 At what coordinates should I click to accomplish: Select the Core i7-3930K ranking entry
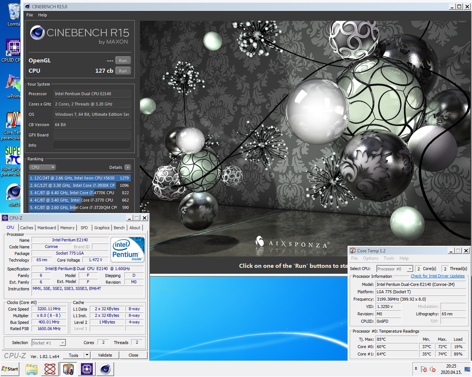click(79, 185)
